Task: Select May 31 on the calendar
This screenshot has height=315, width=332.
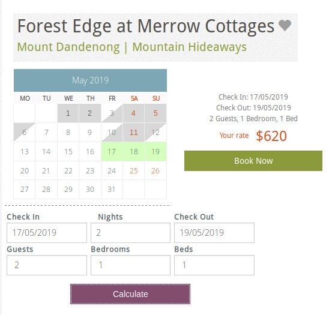Action: [112, 190]
